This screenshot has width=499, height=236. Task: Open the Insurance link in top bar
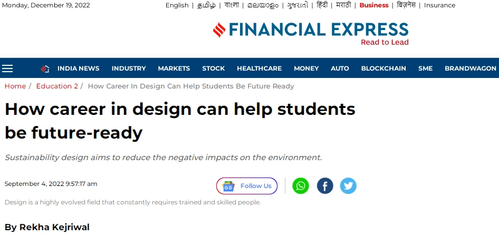[x=439, y=5]
